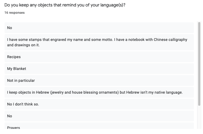
Task: Click the word 'language(s)?' in the heading
Action: (x=113, y=5)
